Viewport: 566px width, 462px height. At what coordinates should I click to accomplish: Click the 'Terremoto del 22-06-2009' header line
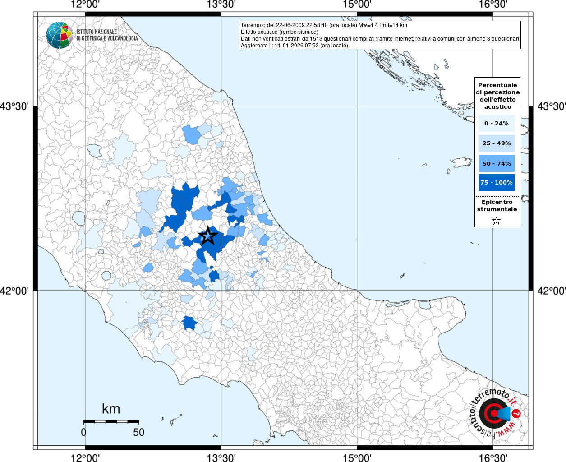click(324, 25)
